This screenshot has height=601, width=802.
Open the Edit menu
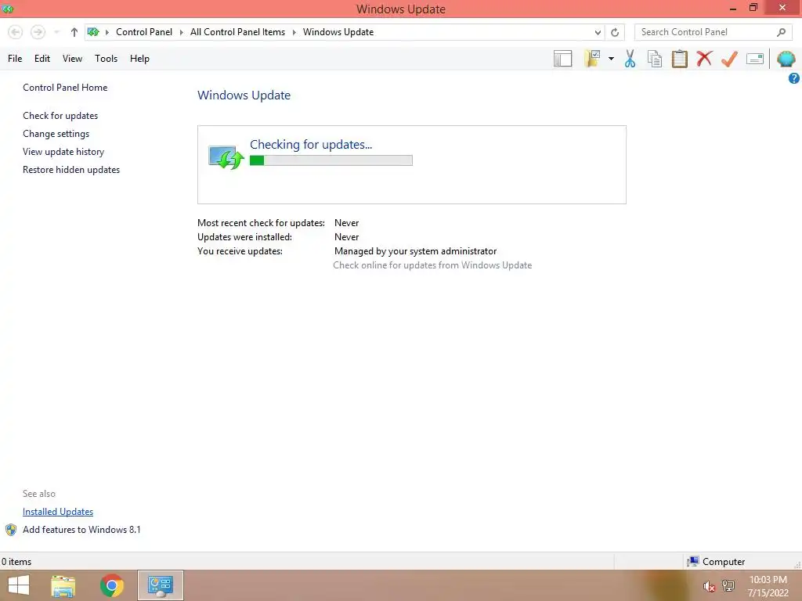click(x=42, y=58)
